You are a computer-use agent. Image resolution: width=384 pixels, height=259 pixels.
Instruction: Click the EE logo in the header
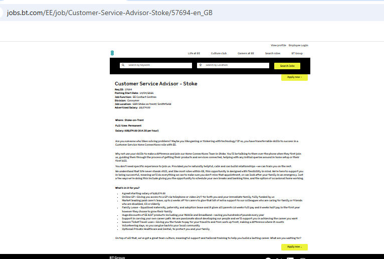click(112, 53)
